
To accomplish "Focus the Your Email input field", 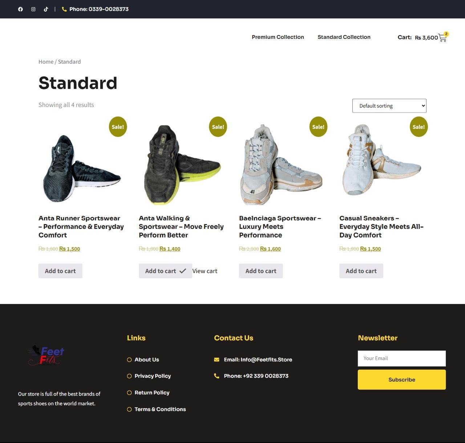I will pos(402,358).
